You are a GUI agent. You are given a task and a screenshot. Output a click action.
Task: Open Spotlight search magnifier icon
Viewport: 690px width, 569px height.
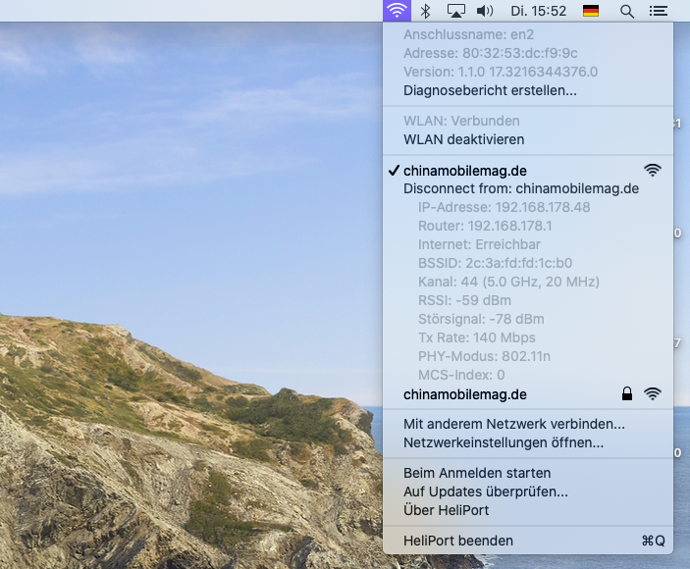pyautogui.click(x=627, y=12)
